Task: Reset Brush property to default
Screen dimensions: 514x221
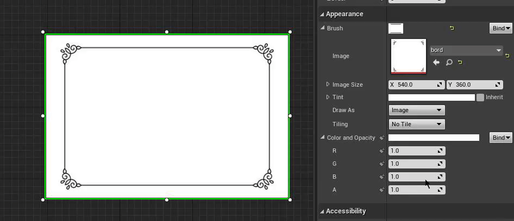Action: (x=452, y=28)
